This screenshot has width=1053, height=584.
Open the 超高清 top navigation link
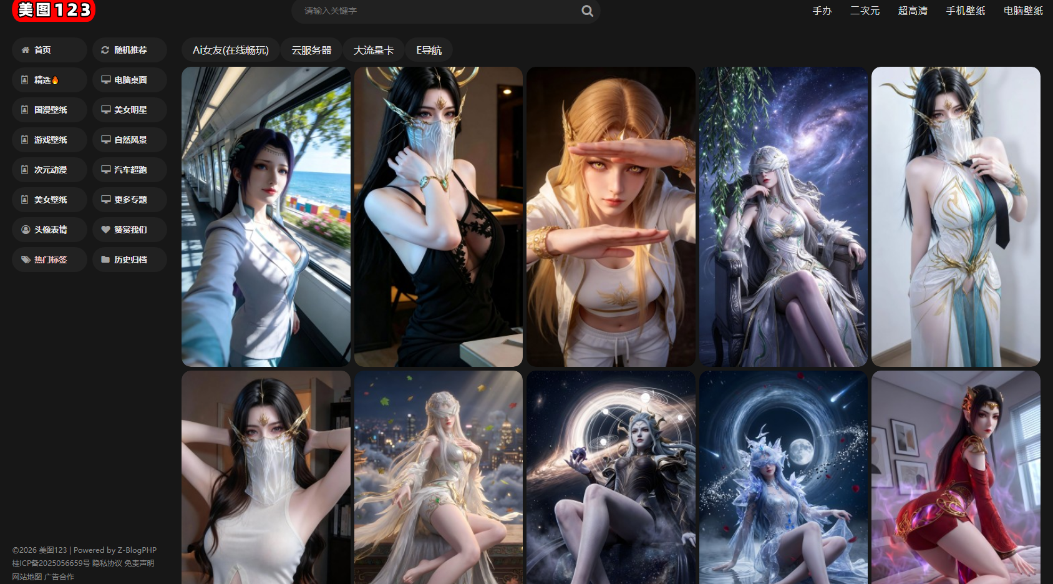point(913,11)
